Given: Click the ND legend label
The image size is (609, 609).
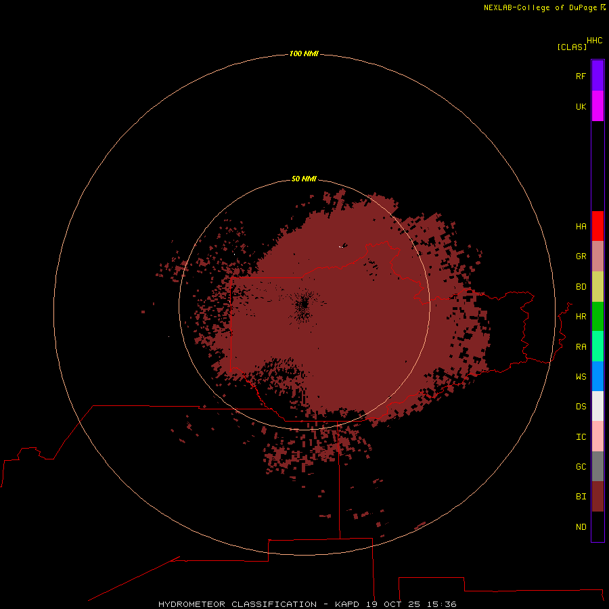Looking at the screenshot, I should pos(581,527).
